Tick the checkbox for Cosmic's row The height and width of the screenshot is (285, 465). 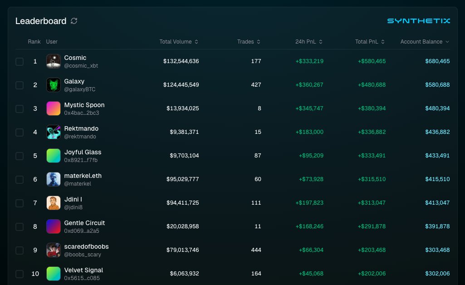pos(20,61)
